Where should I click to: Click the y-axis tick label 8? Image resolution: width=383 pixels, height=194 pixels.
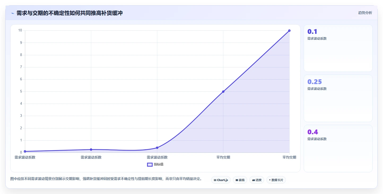click(x=21, y=55)
